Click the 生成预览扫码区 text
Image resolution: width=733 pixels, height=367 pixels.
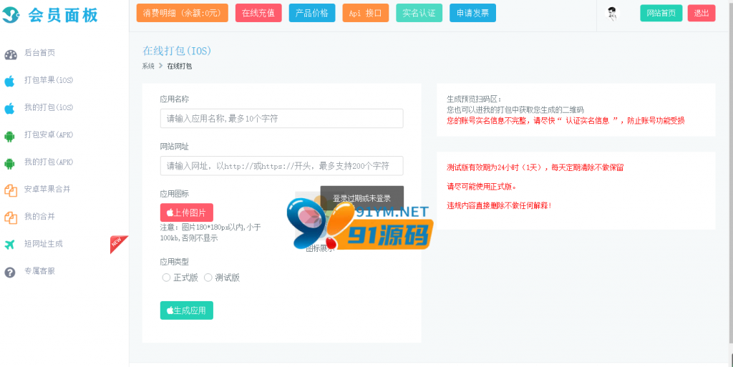474,99
